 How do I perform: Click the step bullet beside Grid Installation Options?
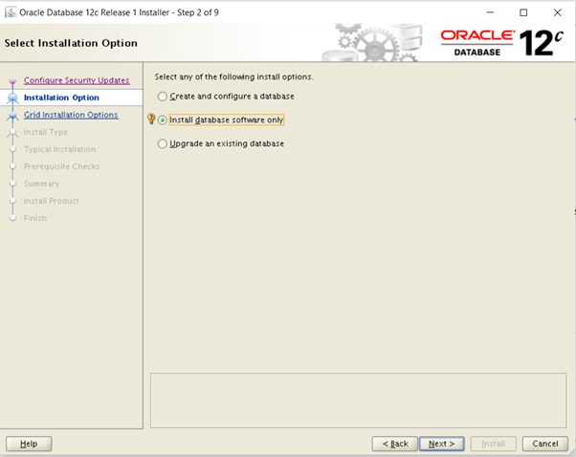click(12, 115)
